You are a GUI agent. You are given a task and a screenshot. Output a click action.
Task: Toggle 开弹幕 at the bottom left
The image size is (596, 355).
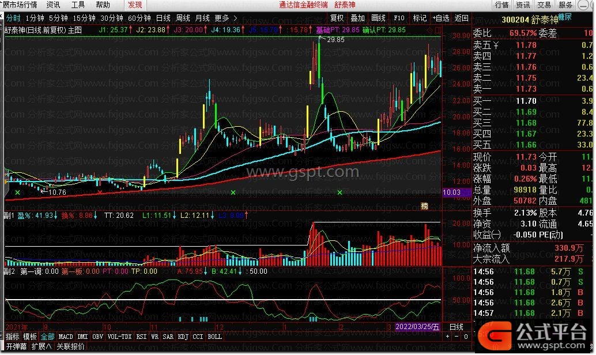pos(16,346)
